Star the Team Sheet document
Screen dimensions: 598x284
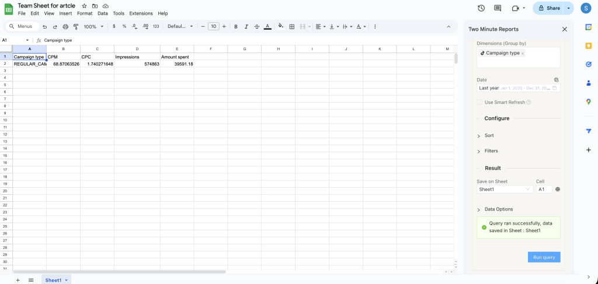click(x=84, y=5)
